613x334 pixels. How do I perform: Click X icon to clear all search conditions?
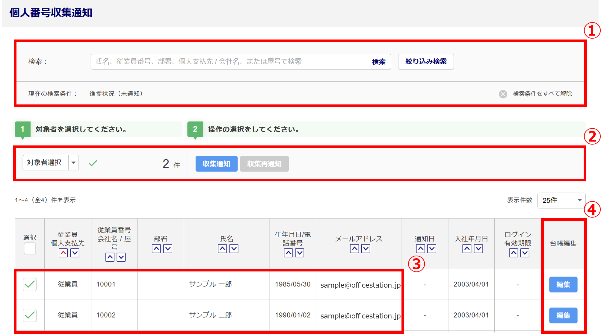coord(503,94)
